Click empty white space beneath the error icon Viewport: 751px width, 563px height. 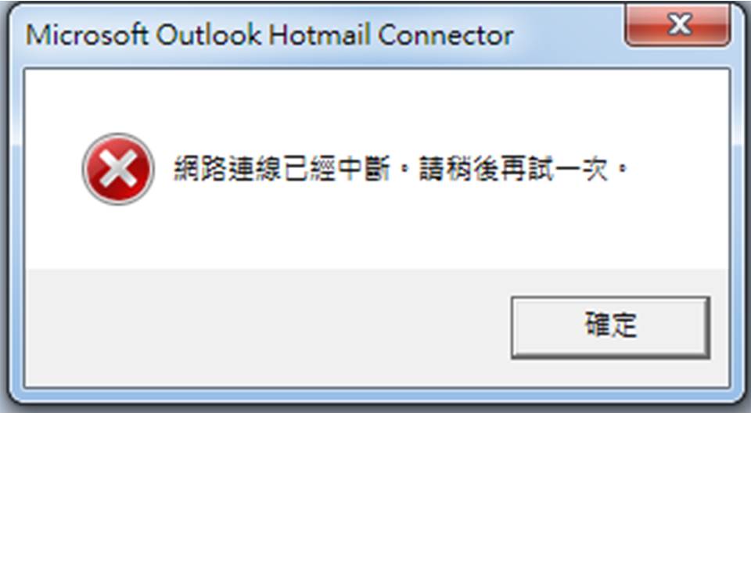click(118, 237)
